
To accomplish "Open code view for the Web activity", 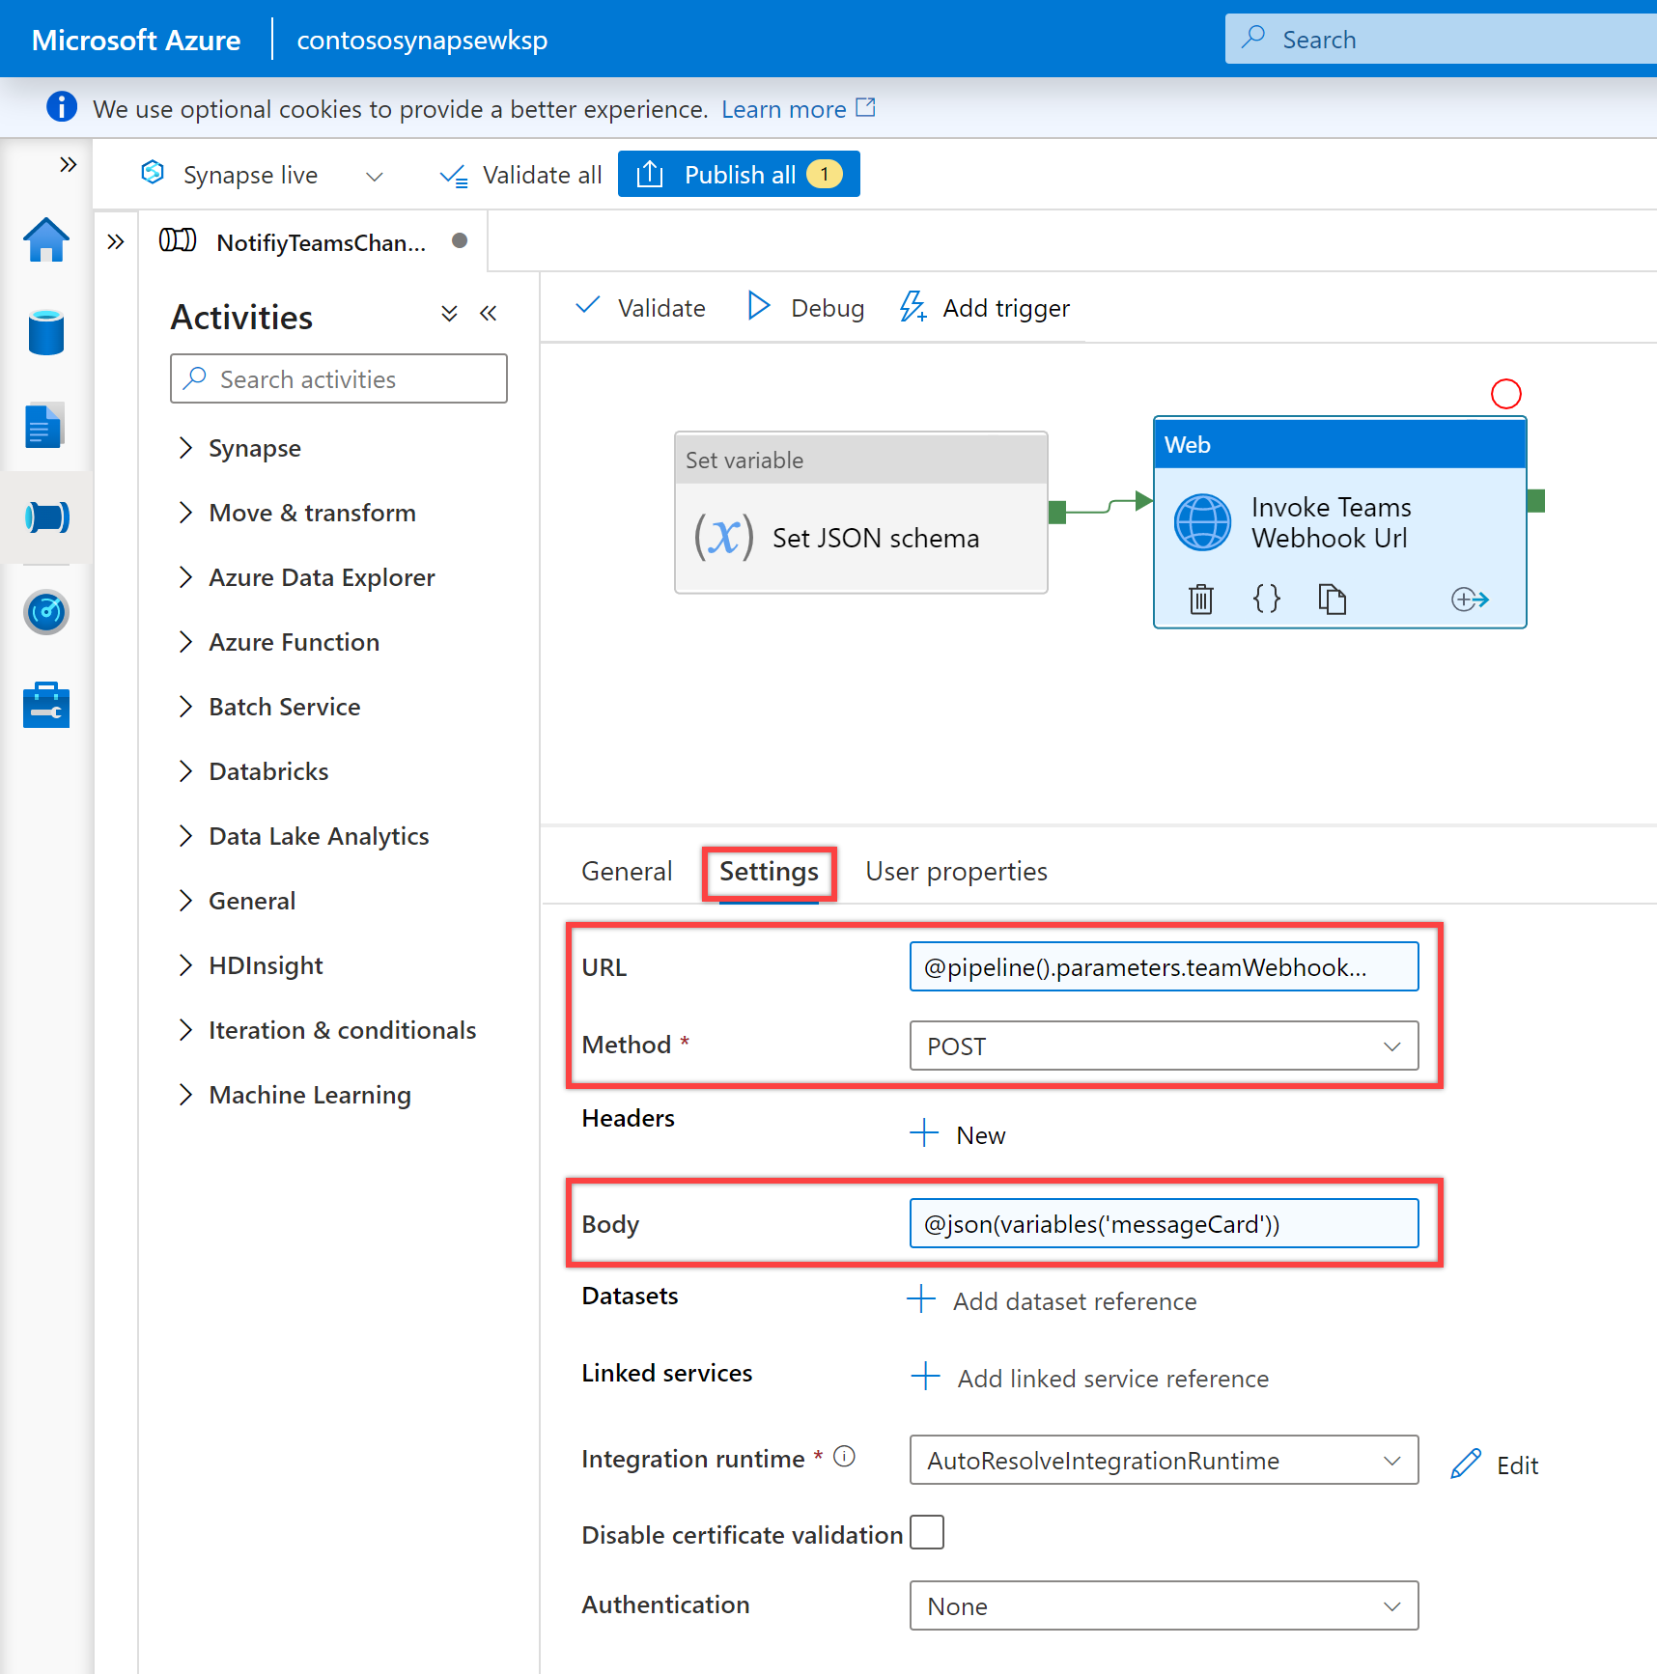I will click(x=1266, y=599).
